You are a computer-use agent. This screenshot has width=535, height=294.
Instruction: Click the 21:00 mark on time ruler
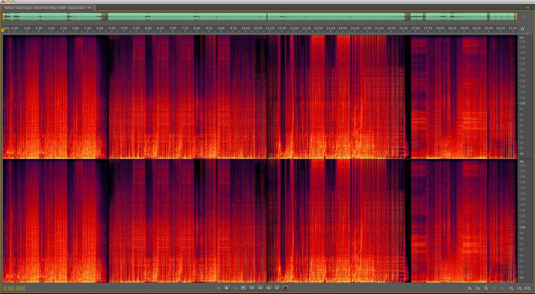coord(513,28)
